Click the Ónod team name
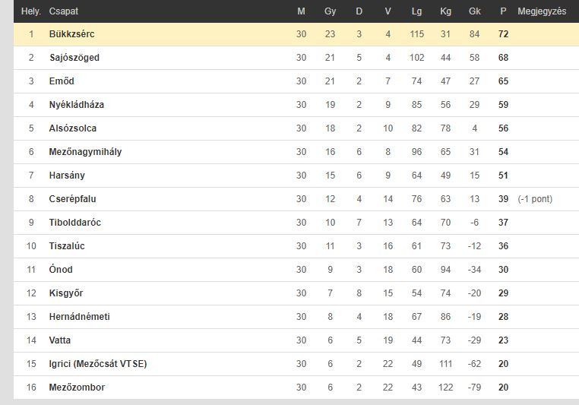Viewport: 579px width, 405px height. [61, 270]
